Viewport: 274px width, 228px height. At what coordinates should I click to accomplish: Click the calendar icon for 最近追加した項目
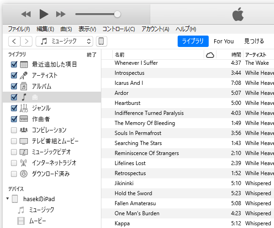click(x=24, y=65)
